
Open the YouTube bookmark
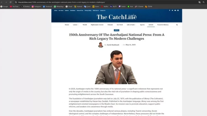[14, 6]
